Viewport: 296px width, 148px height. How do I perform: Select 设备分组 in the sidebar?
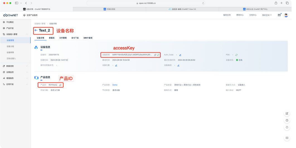(x=10, y=46)
